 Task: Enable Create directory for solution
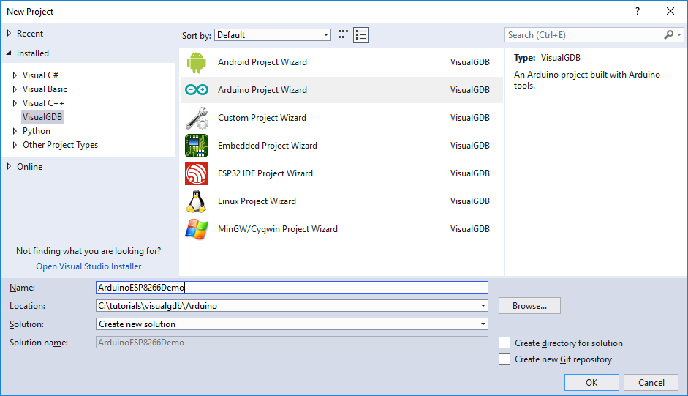tap(504, 343)
